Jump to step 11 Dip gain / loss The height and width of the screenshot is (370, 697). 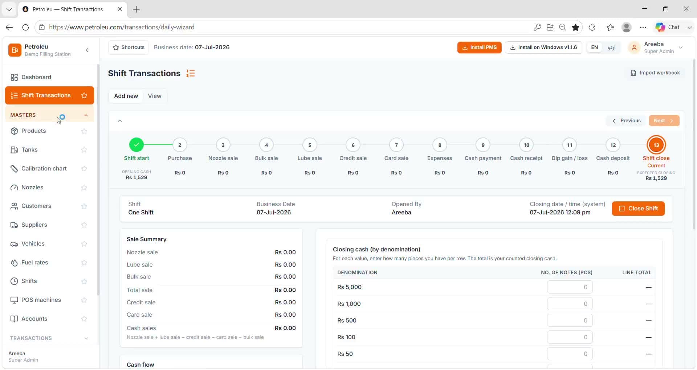[570, 145]
